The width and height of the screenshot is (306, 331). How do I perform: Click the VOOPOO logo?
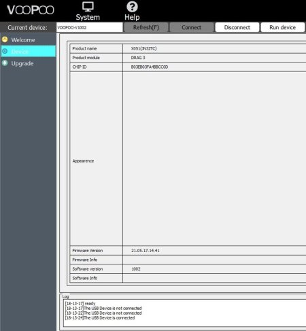click(31, 10)
